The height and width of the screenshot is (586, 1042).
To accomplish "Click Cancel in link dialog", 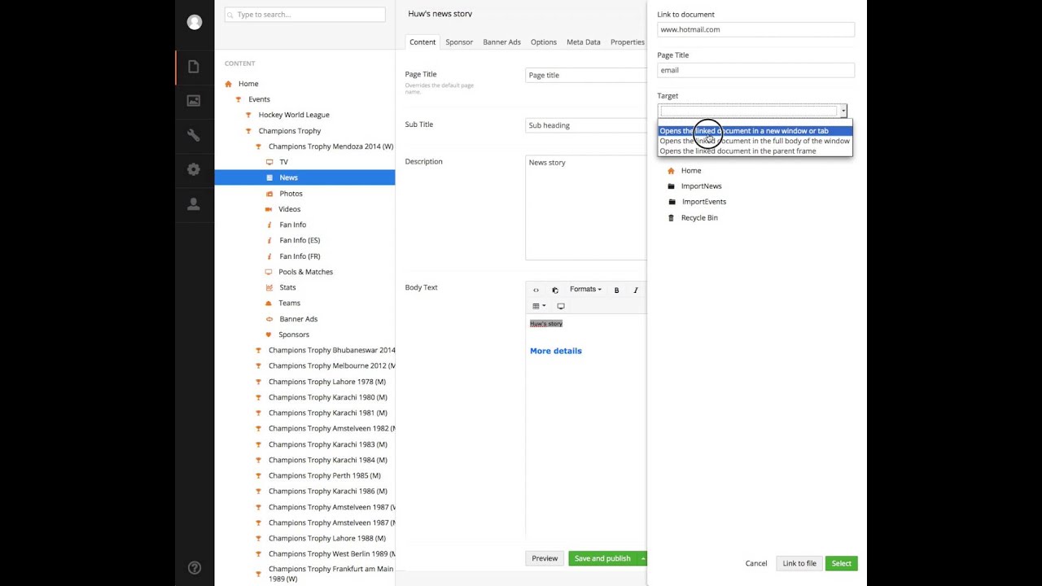I will [756, 563].
